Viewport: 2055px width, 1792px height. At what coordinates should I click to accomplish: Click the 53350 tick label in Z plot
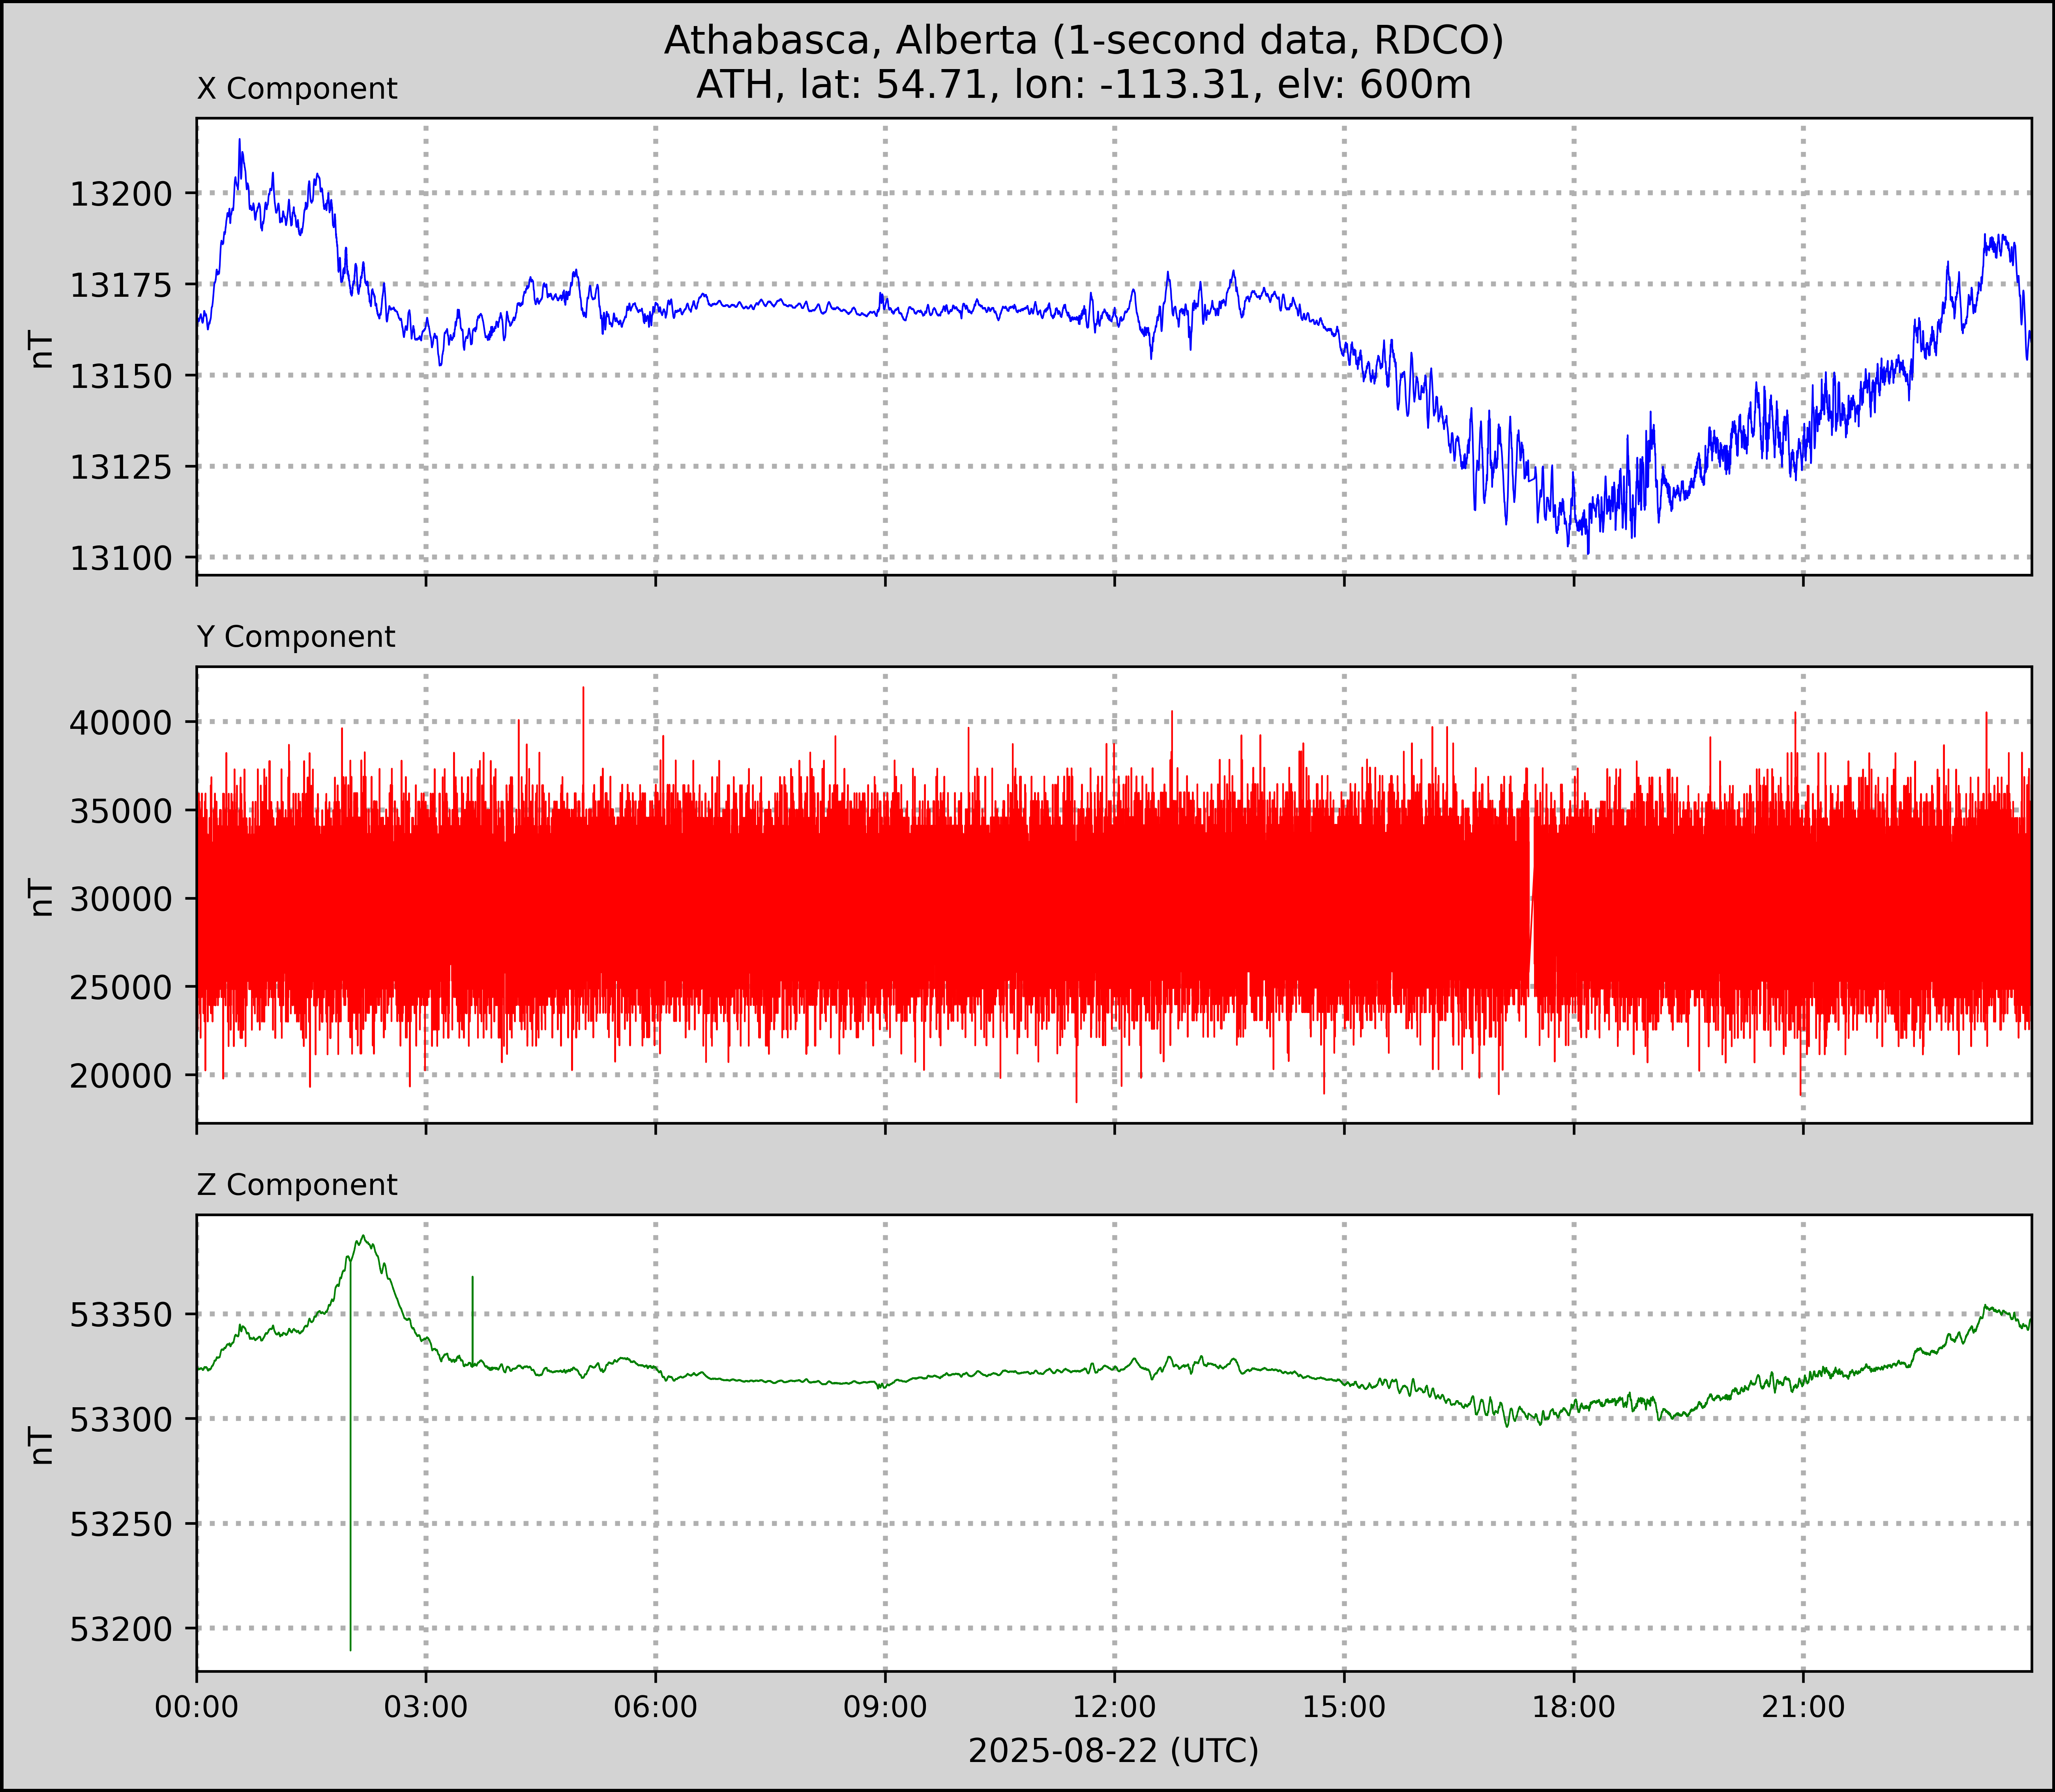click(121, 1315)
